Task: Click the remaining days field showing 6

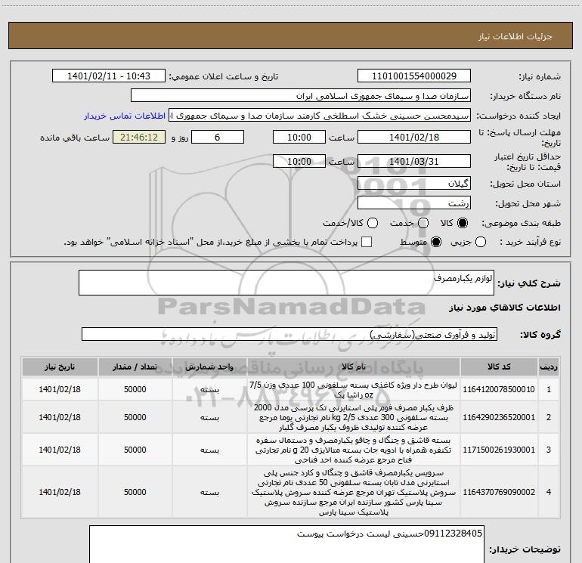Action: [218, 137]
